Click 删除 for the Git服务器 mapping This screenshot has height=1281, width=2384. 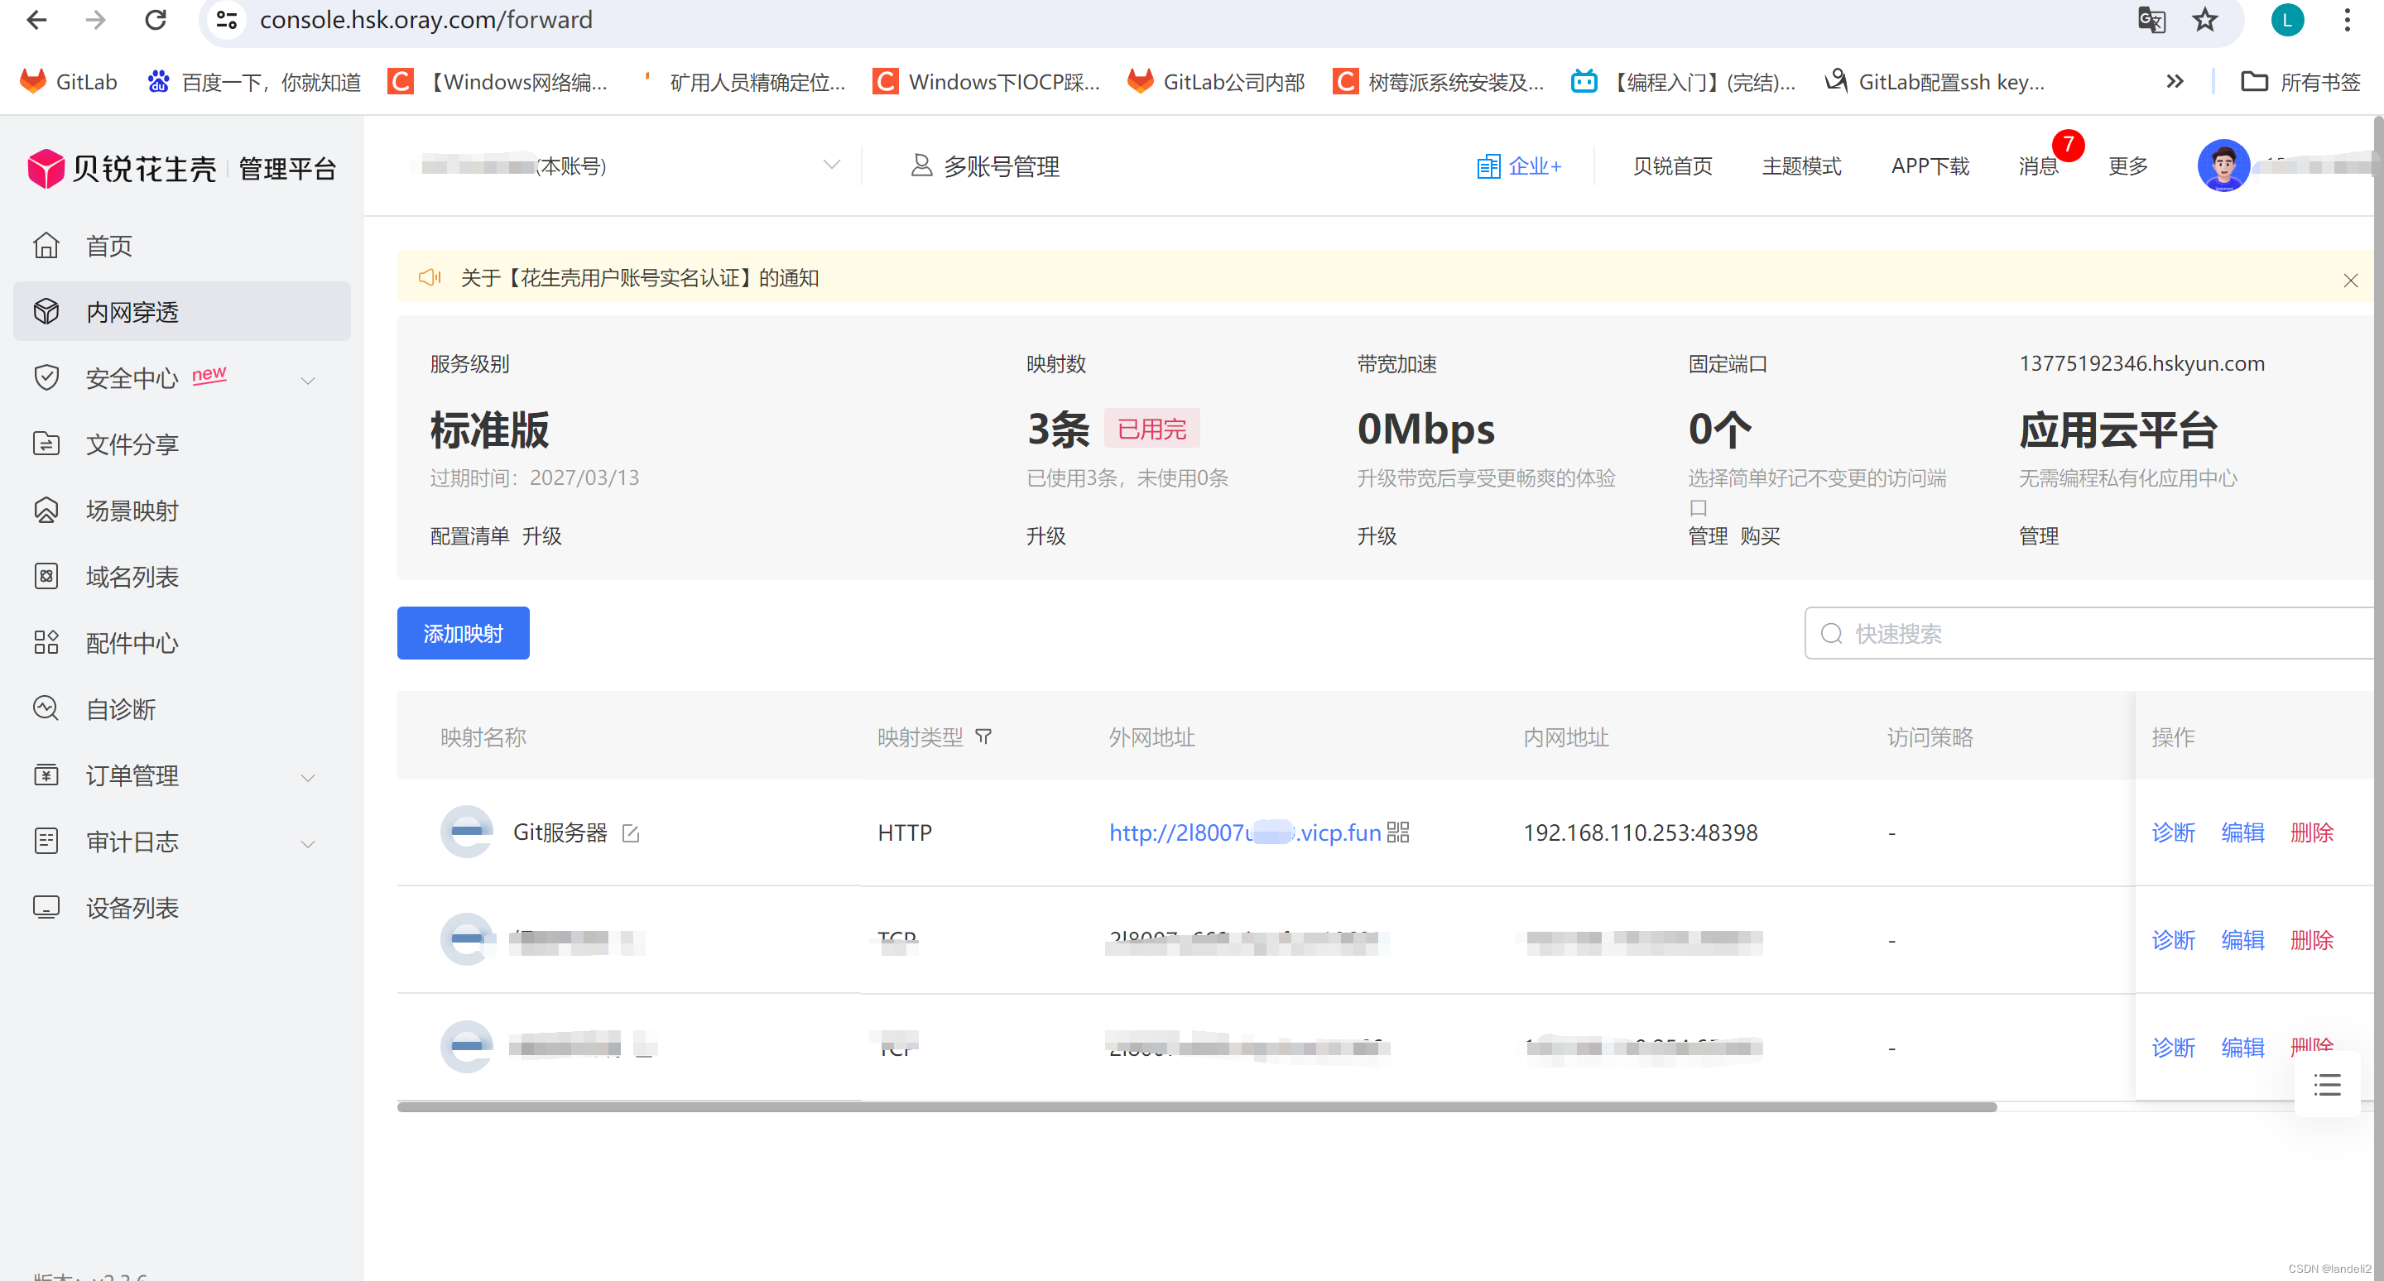click(2311, 832)
